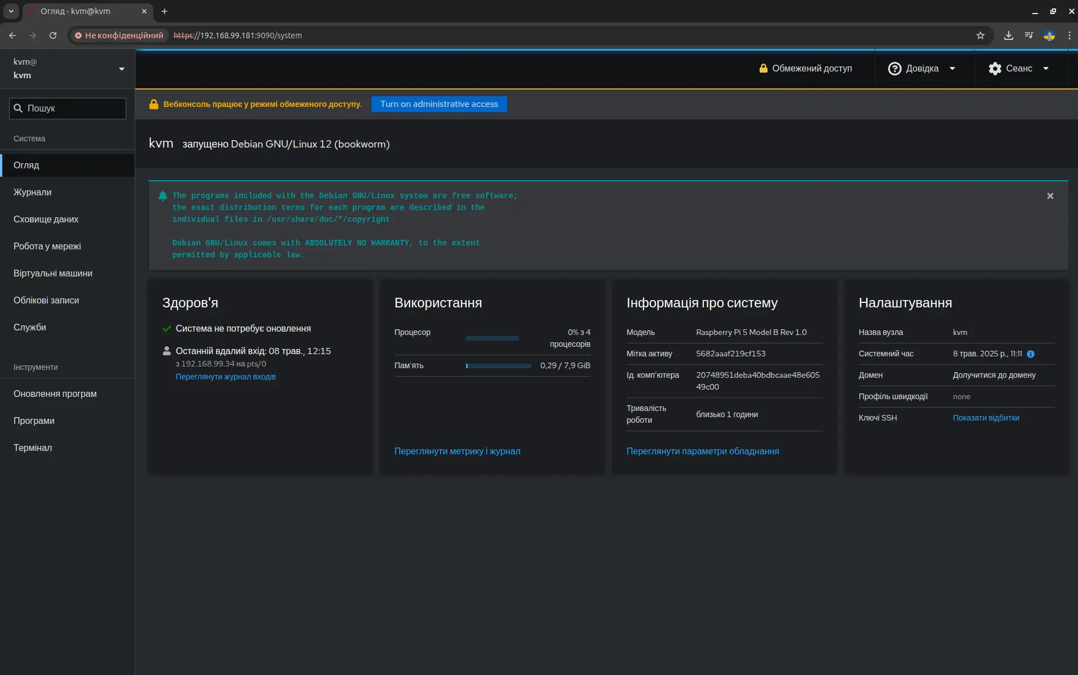Viewport: 1078px width, 675px height.
Task: Dismiss the Debian message banner
Action: (1050, 196)
